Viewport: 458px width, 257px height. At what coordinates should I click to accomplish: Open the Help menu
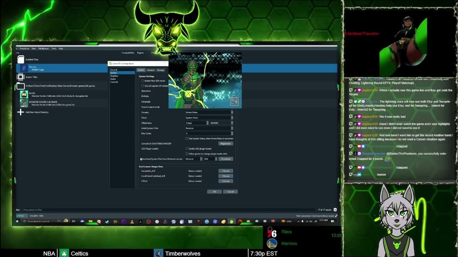pyautogui.click(x=61, y=49)
